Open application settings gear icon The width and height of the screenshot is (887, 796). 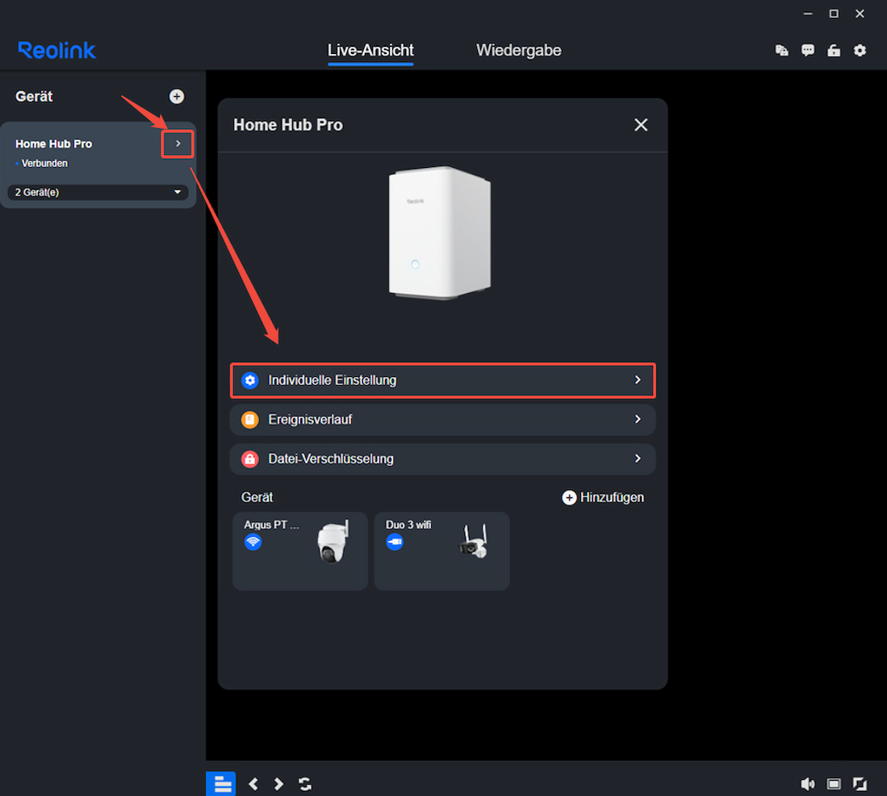click(860, 50)
